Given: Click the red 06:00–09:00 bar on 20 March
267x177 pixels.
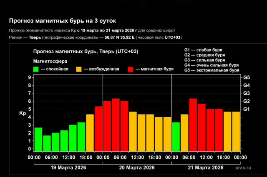Looking at the screenshot, I should coord(124,126).
